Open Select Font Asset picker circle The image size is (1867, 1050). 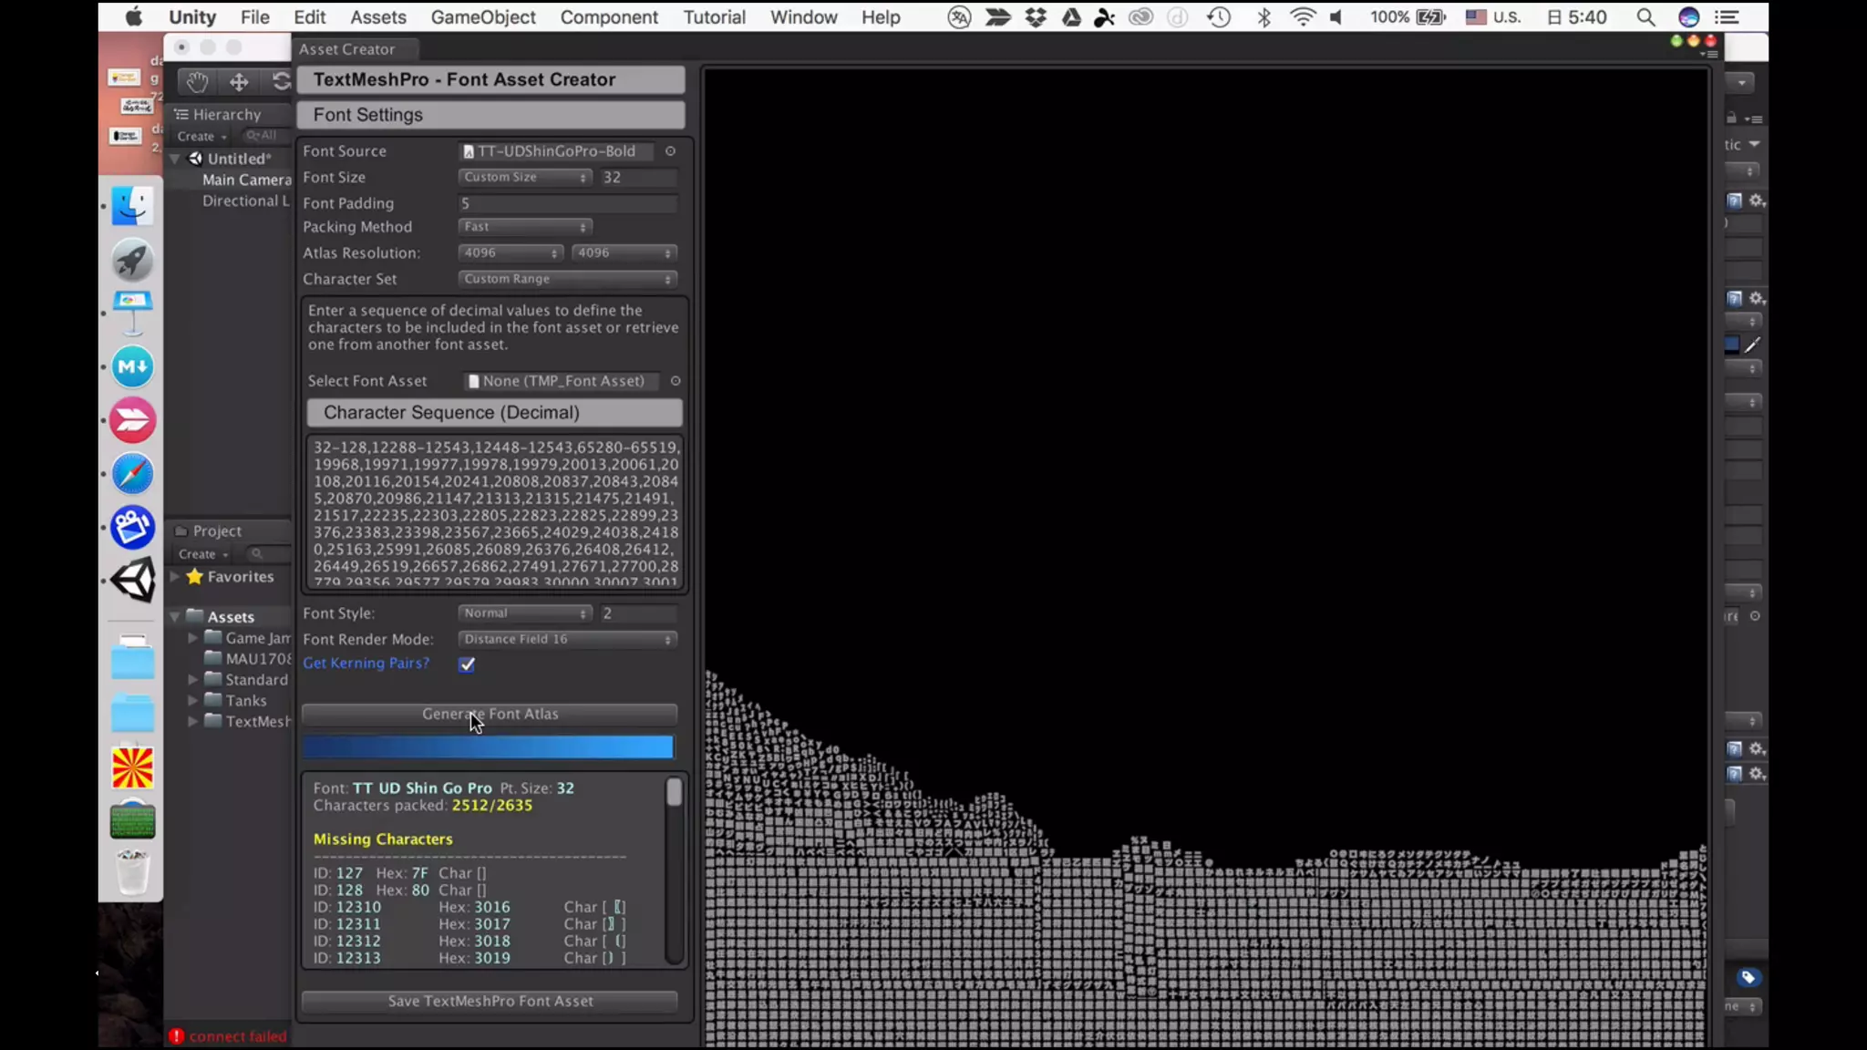(x=676, y=381)
